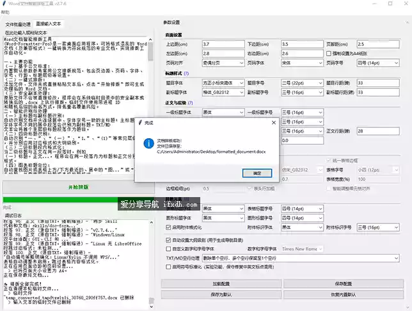Click the feather app icon in the main title bar
This screenshot has width=412, height=311.
[4, 3]
